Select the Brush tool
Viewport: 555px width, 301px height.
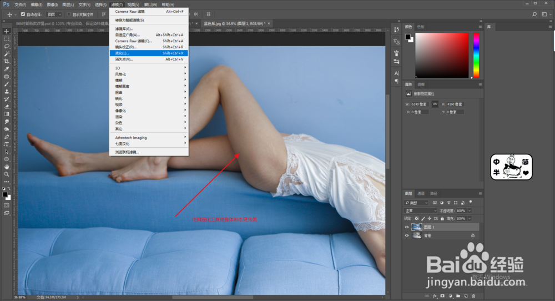(x=6, y=84)
